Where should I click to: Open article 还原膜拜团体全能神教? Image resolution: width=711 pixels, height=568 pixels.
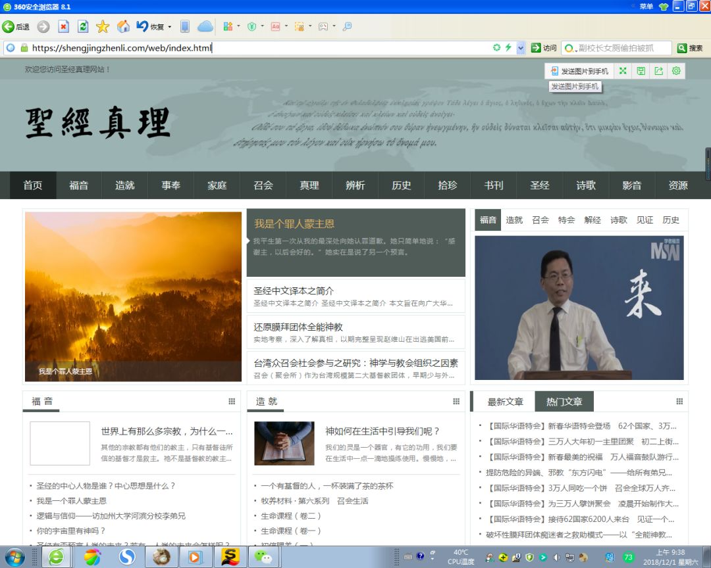click(x=298, y=327)
